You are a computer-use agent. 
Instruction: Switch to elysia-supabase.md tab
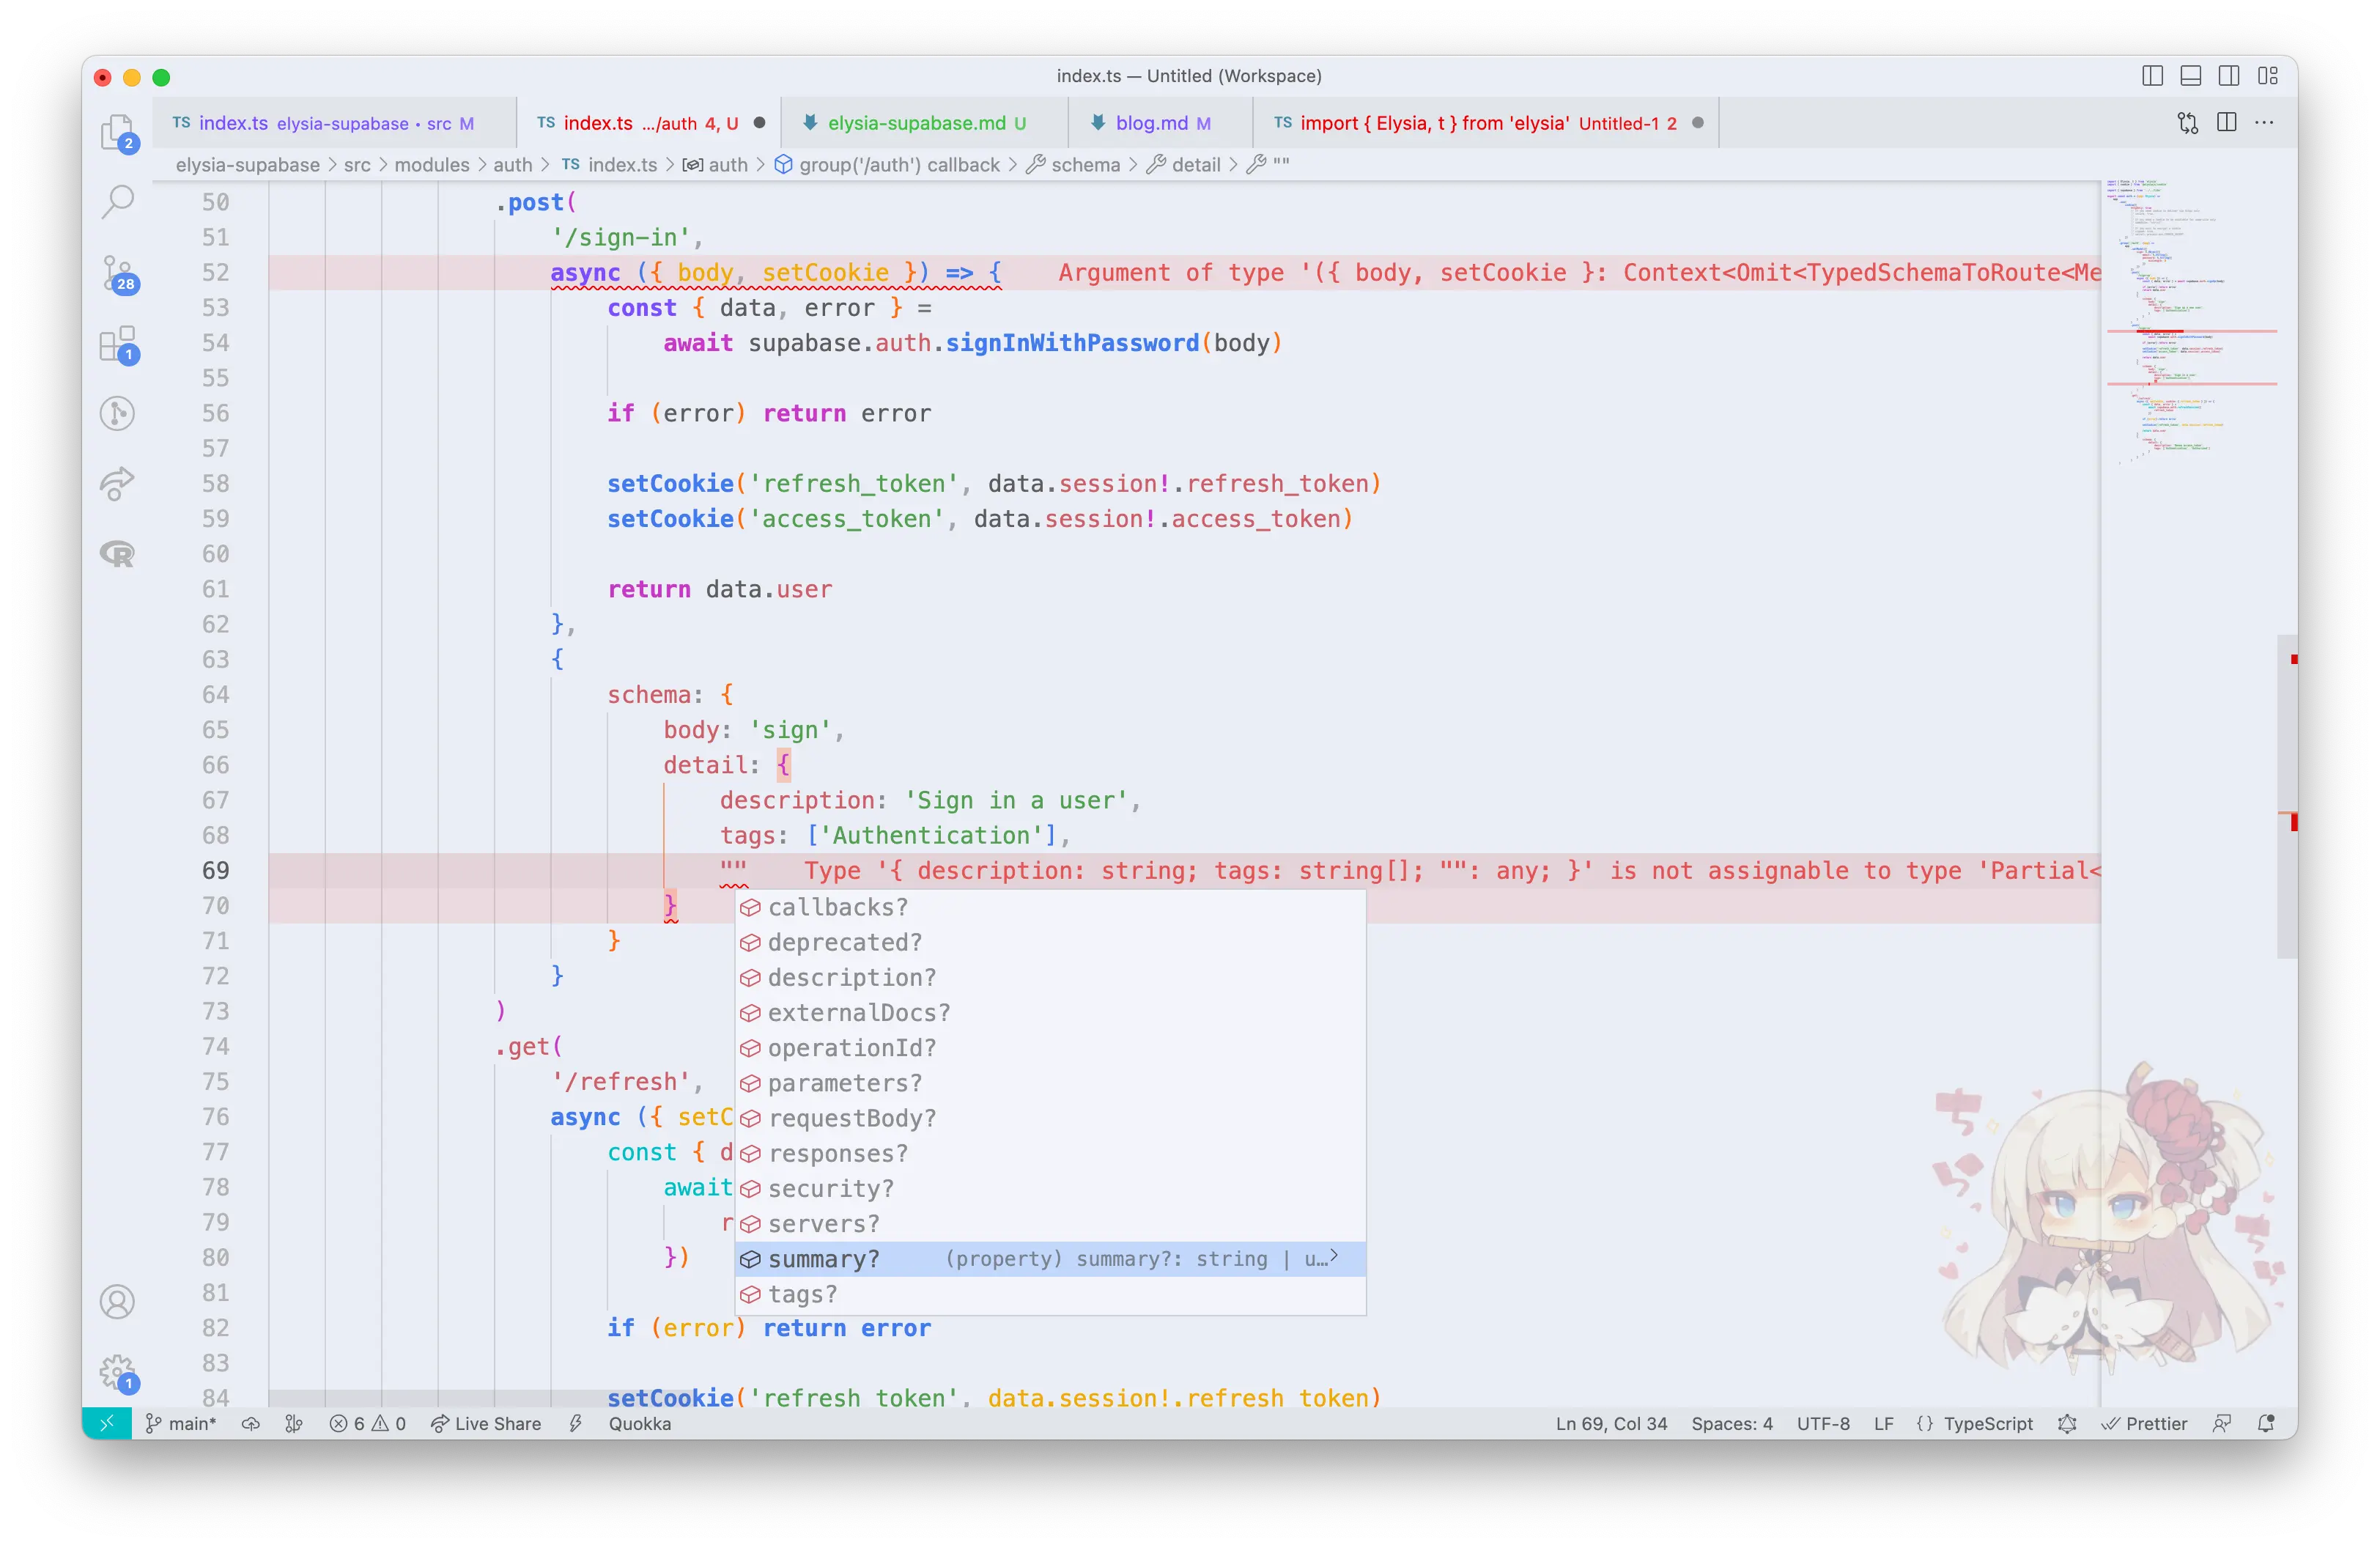click(925, 123)
